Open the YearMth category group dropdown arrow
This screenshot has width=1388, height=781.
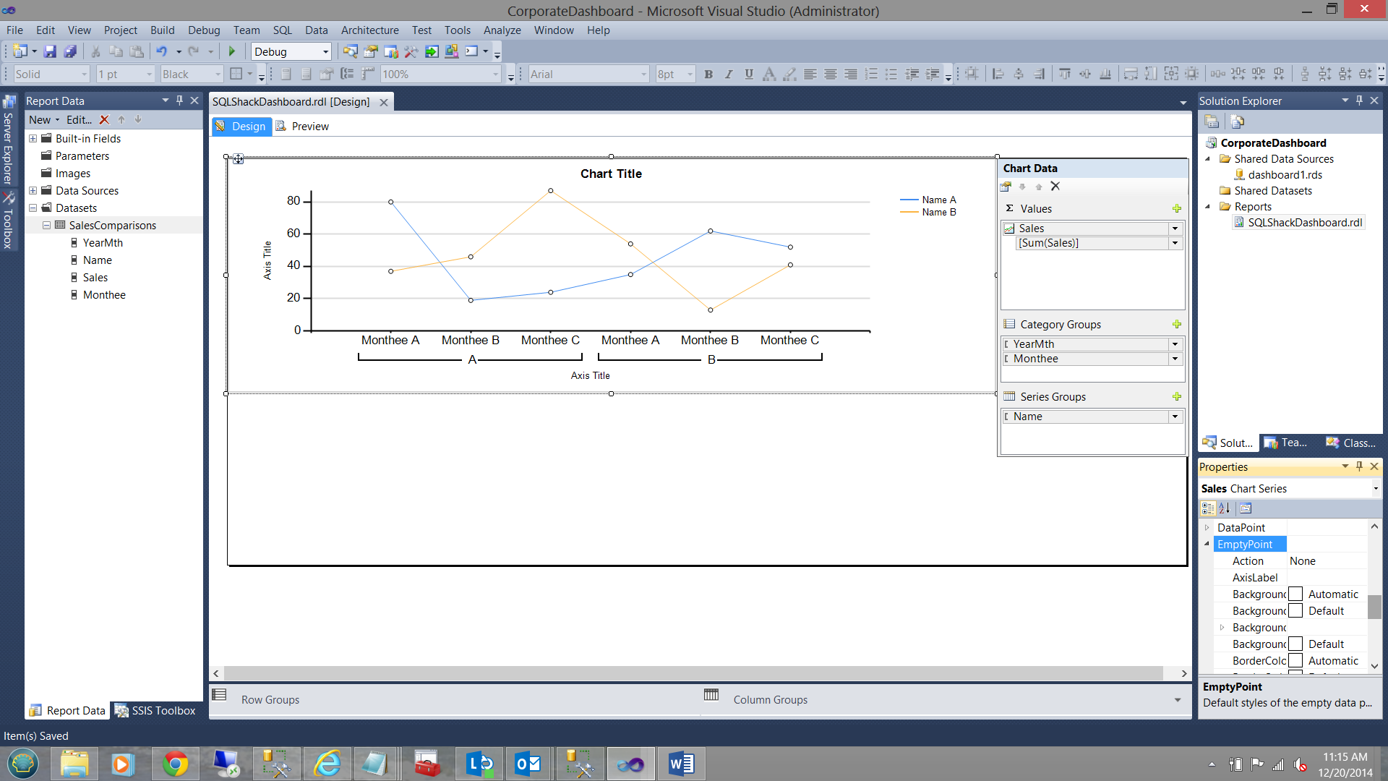click(x=1175, y=344)
